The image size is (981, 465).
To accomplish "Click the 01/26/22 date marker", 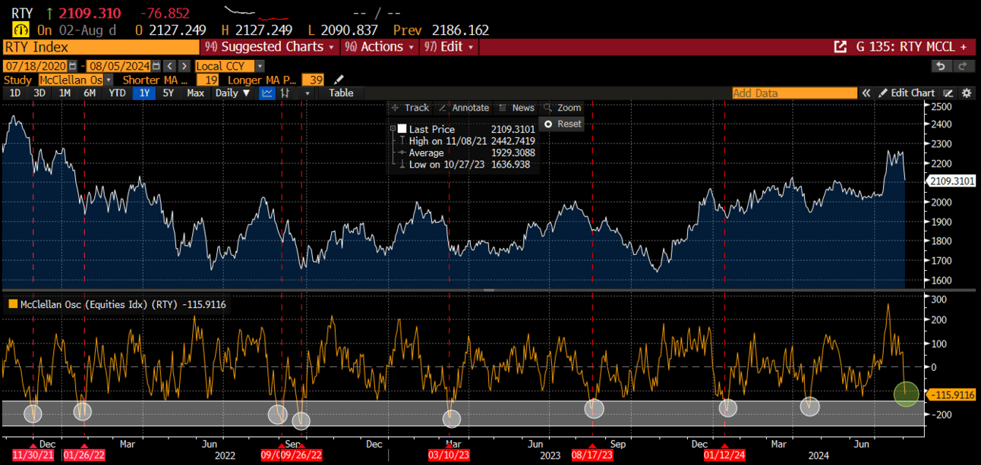I will (84, 454).
